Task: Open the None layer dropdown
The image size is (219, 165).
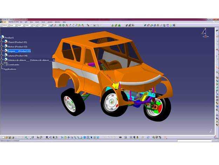Action: coord(46,25)
